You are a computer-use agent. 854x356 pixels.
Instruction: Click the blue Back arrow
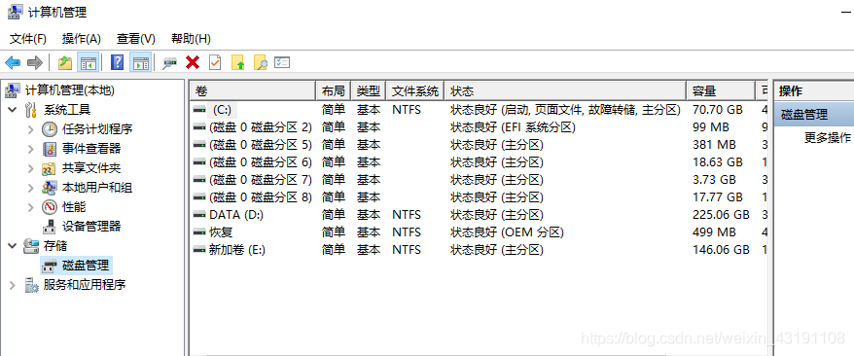pos(13,62)
